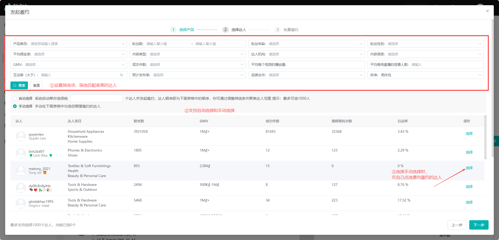
Task: Click the 重置 reset button
Action: (x=36, y=85)
